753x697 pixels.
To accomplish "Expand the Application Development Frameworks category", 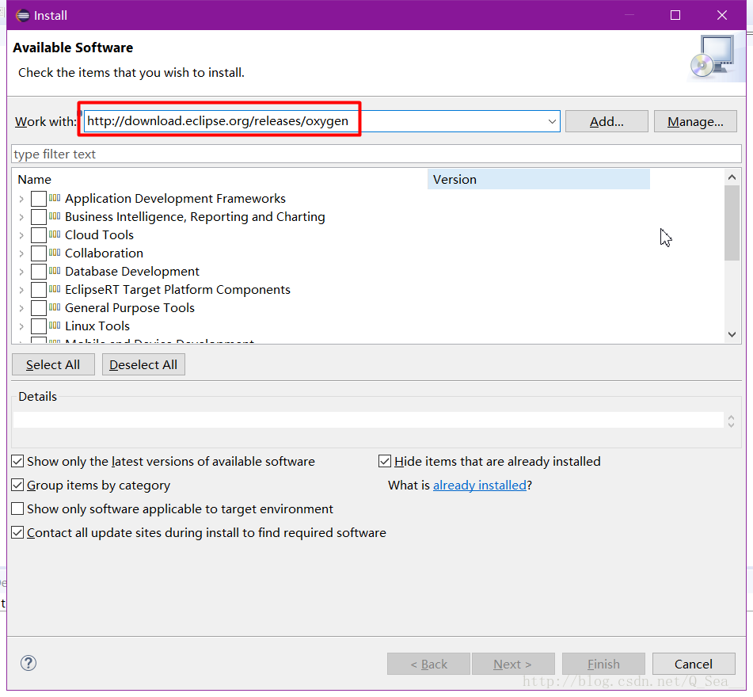I will [x=21, y=199].
